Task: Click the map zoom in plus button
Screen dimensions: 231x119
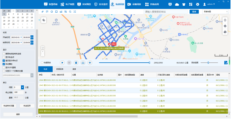Action: pyautogui.click(x=43, y=51)
